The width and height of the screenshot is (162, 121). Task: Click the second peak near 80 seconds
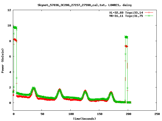59,90
